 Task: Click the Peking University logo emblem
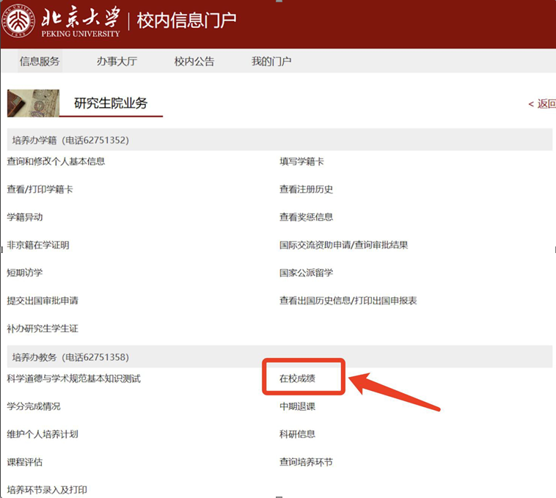pos(20,23)
